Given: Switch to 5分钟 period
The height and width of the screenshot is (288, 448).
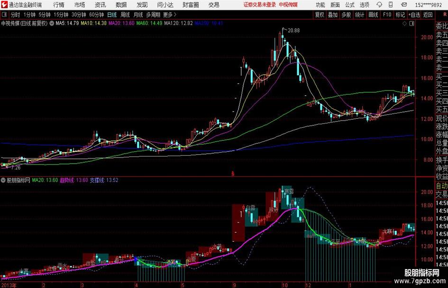Looking at the screenshot, I should tap(45, 15).
